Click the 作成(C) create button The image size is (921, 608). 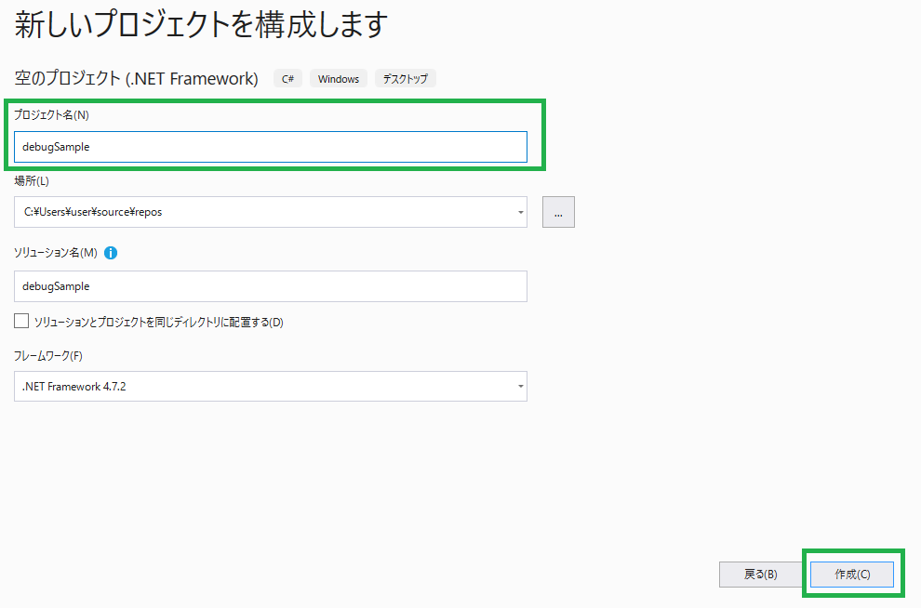click(x=852, y=575)
